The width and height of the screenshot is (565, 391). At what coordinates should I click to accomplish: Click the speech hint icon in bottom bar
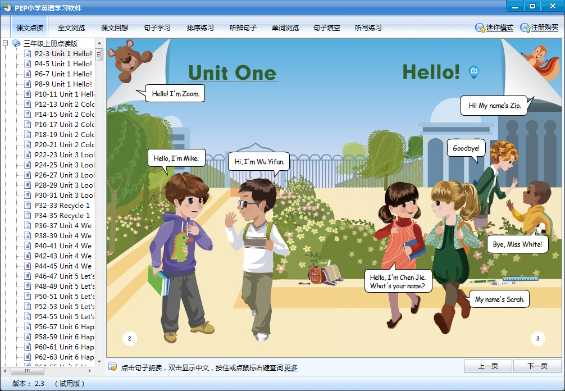pyautogui.click(x=112, y=367)
